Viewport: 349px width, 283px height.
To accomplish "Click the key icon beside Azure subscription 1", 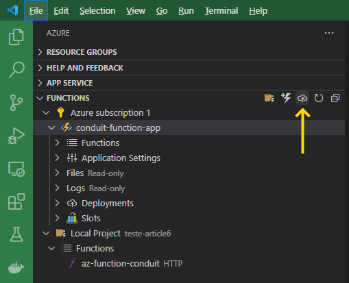I will tap(60, 112).
